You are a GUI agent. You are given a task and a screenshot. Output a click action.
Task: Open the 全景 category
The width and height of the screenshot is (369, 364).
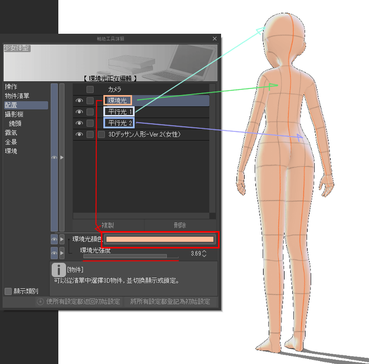click(x=11, y=142)
